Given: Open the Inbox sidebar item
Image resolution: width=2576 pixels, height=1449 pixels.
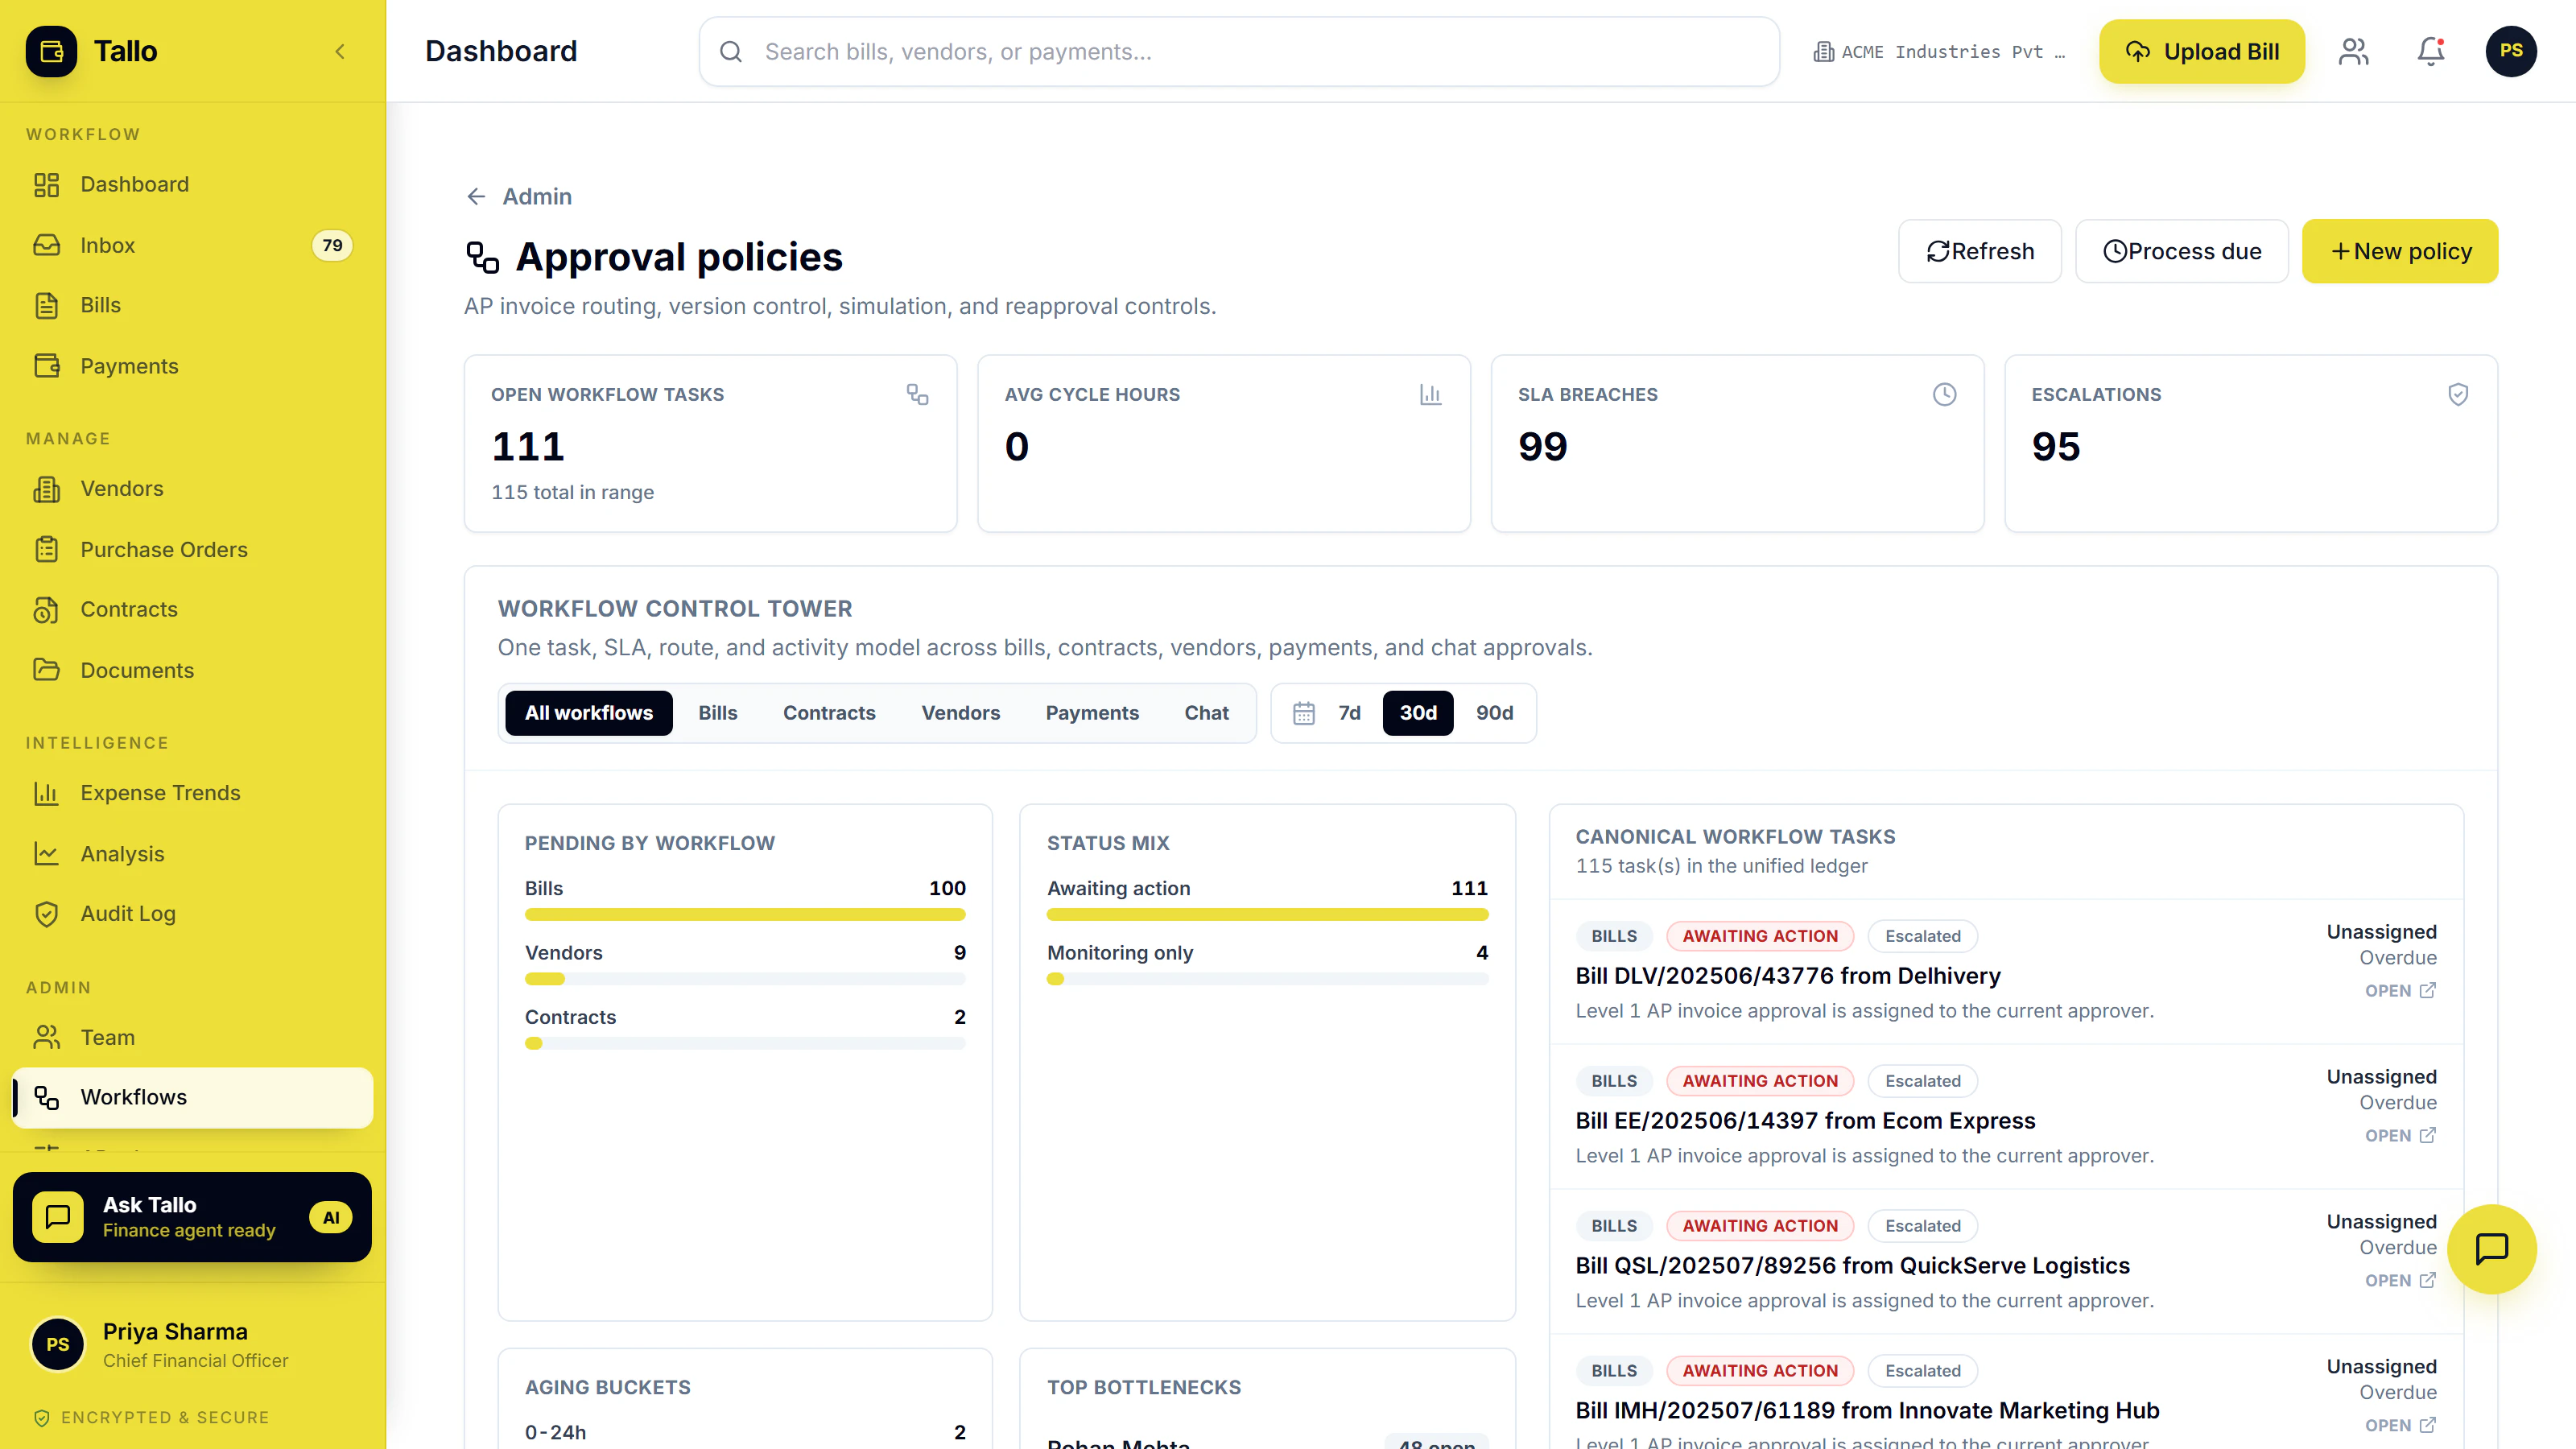Looking at the screenshot, I should tap(192, 245).
